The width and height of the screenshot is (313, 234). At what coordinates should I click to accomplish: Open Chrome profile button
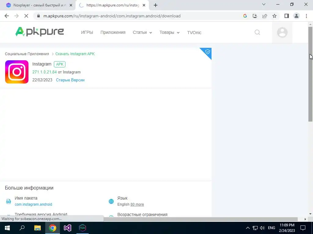(x=296, y=16)
